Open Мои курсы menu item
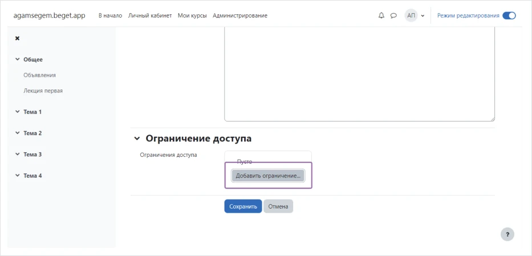 coord(192,15)
